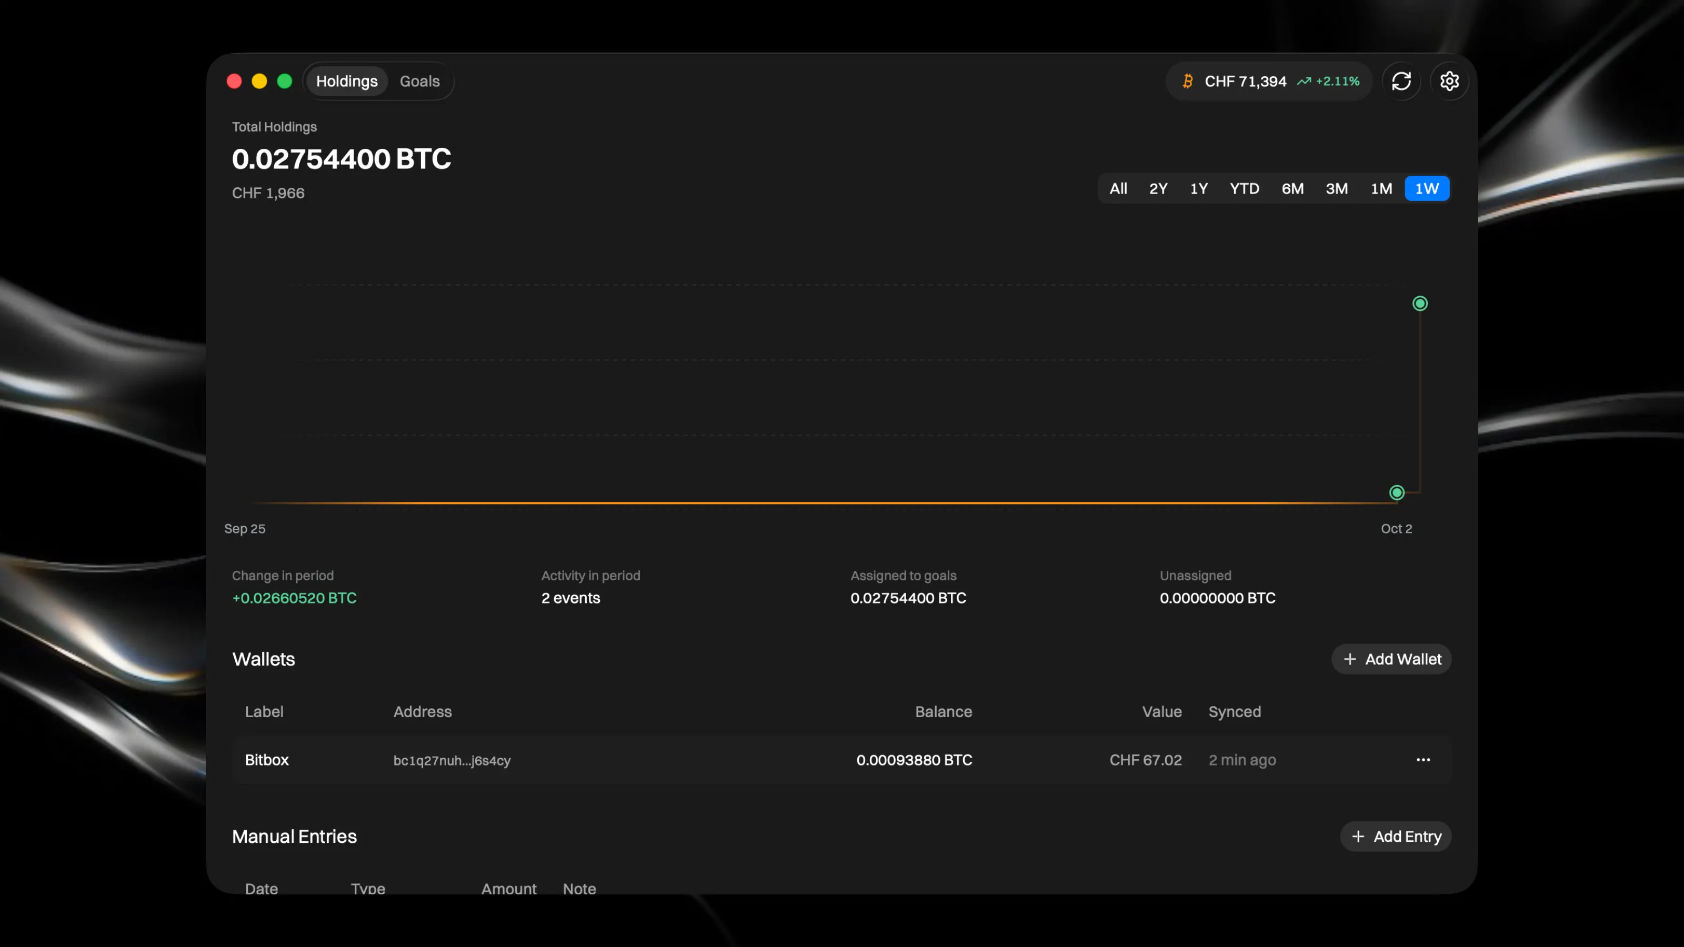Click the green trend arrow next to +2.11%

tap(1304, 81)
